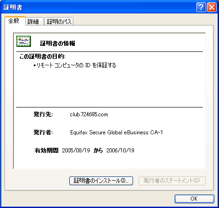
Task: Click the 発行先: label
Action: [43, 114]
